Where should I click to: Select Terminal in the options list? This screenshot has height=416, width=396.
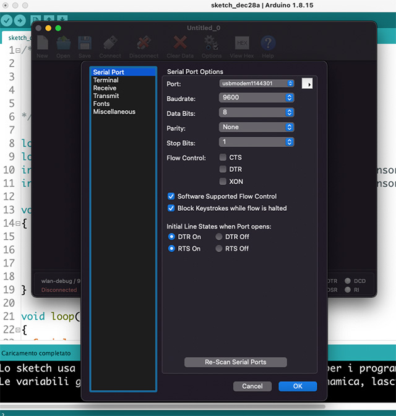106,80
